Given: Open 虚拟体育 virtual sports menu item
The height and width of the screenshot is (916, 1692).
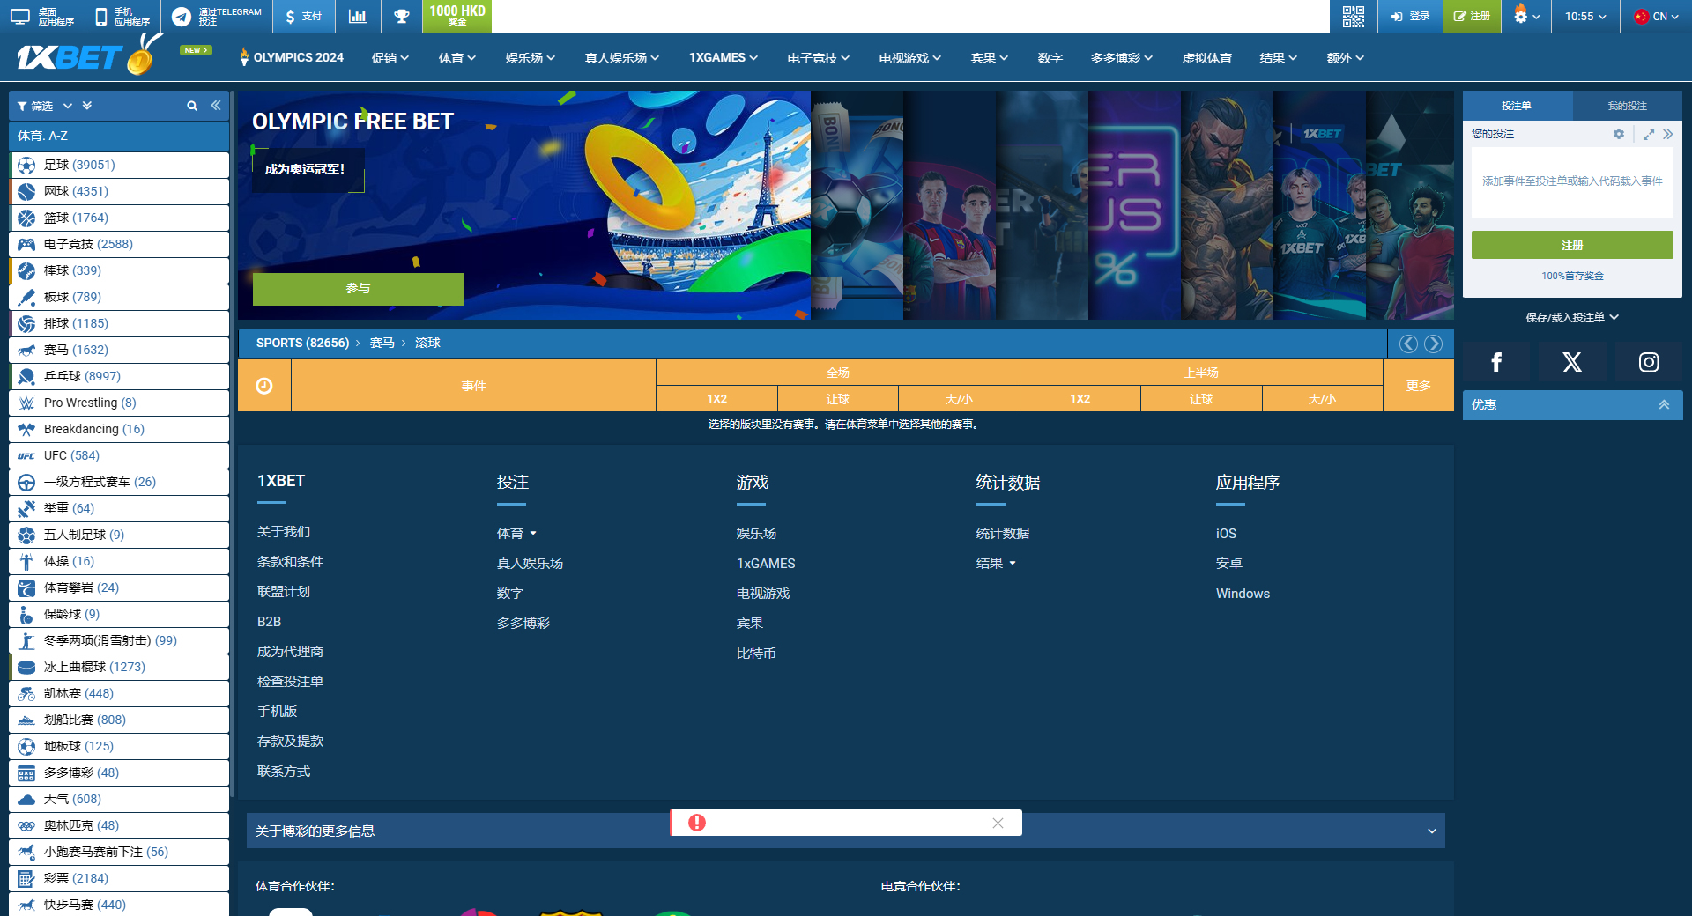Looking at the screenshot, I should 1206,58.
